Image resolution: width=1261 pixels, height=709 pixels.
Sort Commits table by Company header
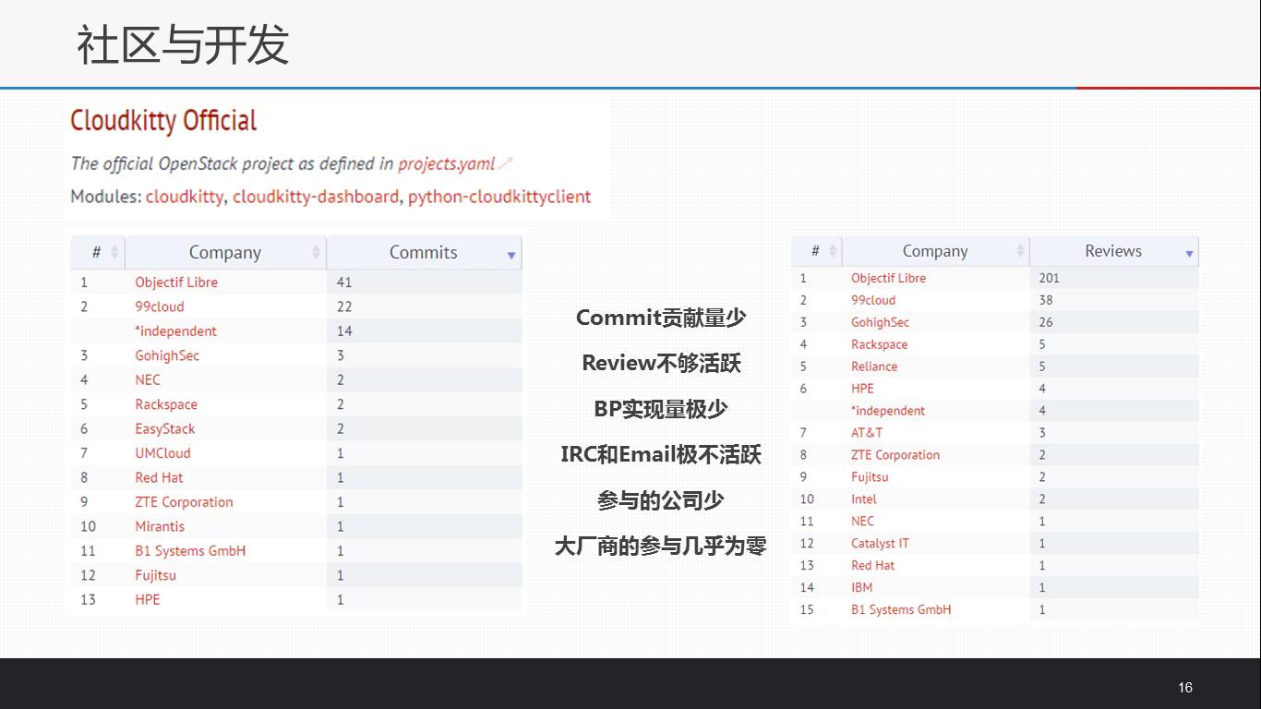pyautogui.click(x=225, y=252)
